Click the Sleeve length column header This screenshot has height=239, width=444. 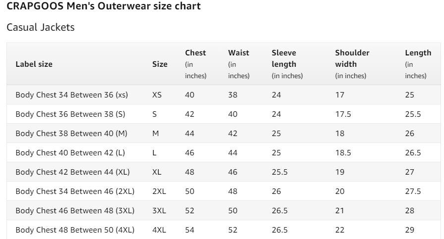click(284, 58)
